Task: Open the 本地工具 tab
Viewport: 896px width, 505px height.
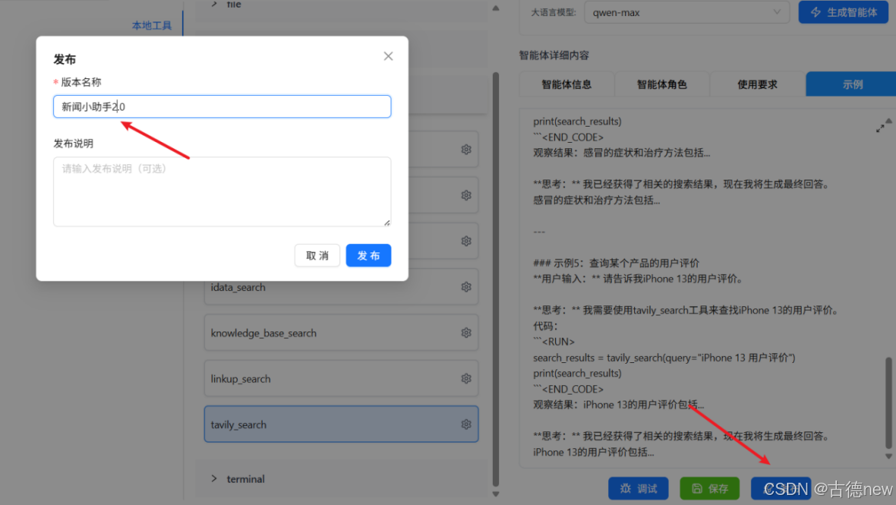Action: tap(151, 25)
